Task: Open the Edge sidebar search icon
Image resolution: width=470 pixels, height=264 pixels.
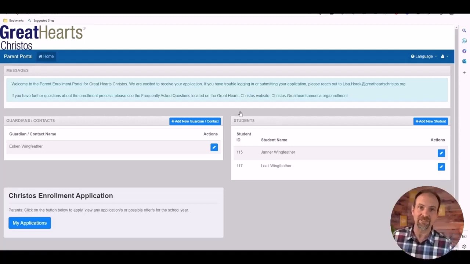Action: pos(464,31)
